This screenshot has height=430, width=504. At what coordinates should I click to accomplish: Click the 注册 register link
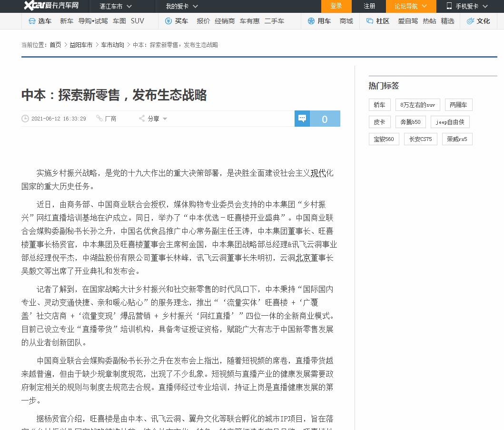pos(369,6)
